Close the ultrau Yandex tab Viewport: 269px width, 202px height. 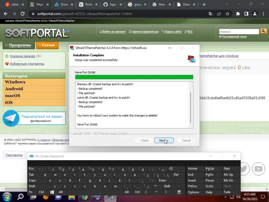click(x=23, y=5)
